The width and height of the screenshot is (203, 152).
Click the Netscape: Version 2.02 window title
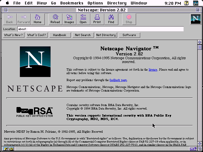coord(102,10)
